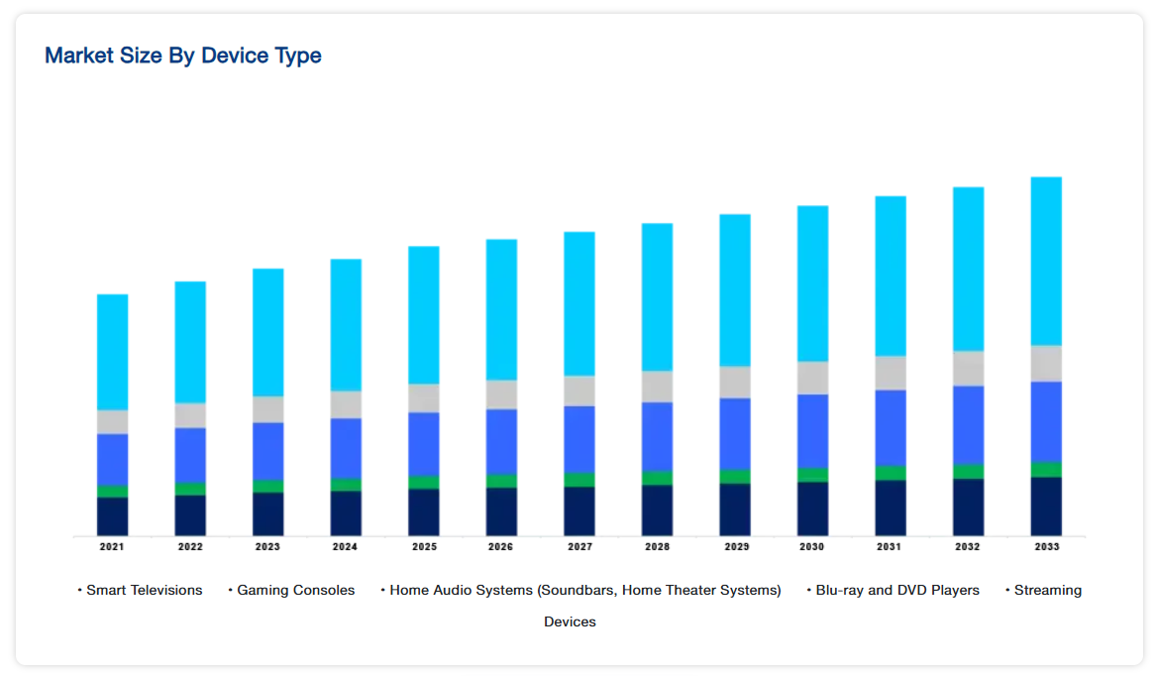Select the gray segment of the 2031 bar
1155x676 pixels.
[891, 374]
